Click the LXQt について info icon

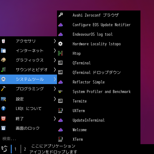pyautogui.click(x=3, y=108)
